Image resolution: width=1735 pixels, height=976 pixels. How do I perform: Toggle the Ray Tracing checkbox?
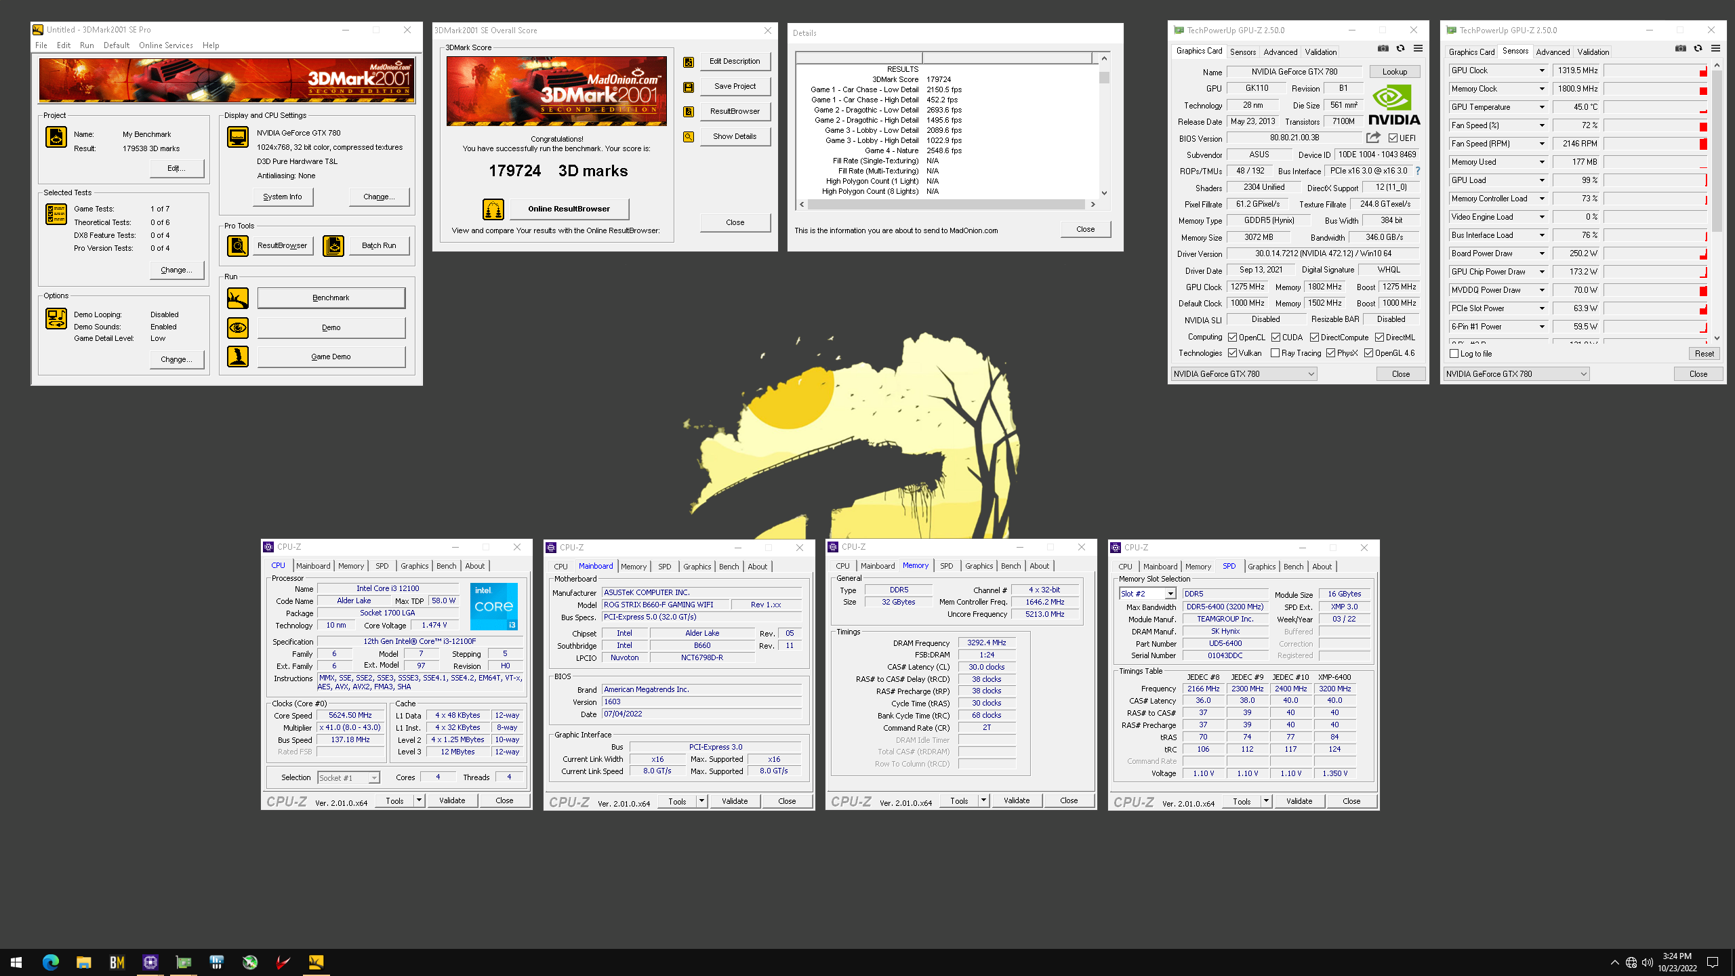(x=1275, y=353)
